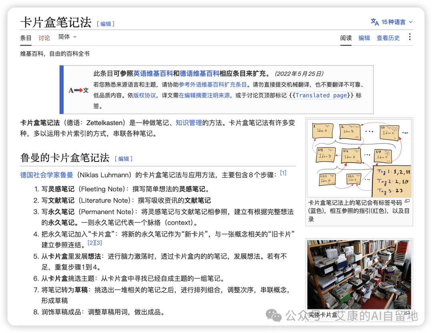432x333 pixels.
Task: Switch to the 条目 tab
Action: (x=26, y=38)
